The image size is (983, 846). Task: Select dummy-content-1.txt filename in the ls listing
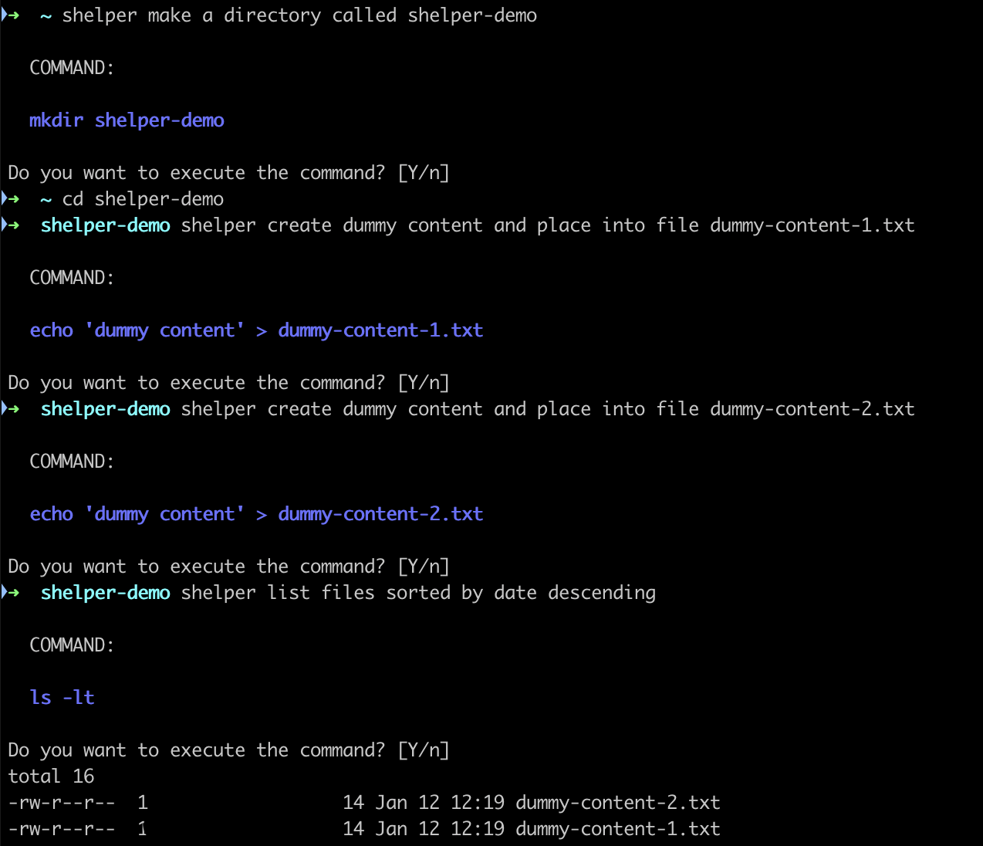[x=618, y=829]
